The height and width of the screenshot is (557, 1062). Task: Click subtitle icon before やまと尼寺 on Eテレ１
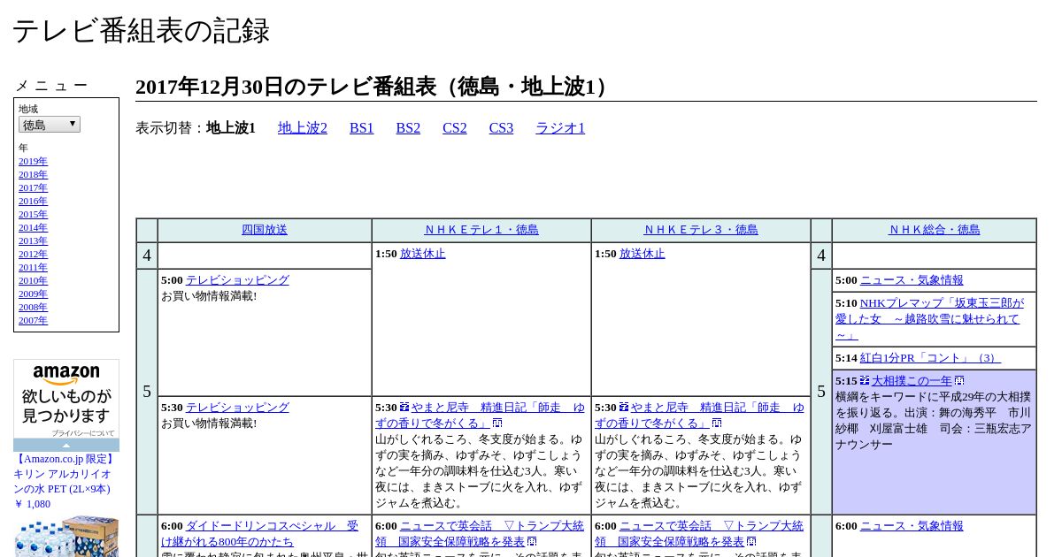pyautogui.click(x=404, y=408)
